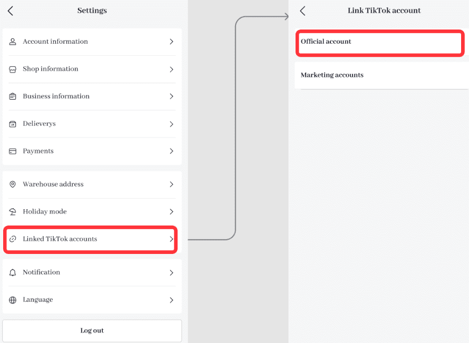Click the Shop information storefront icon

click(13, 70)
